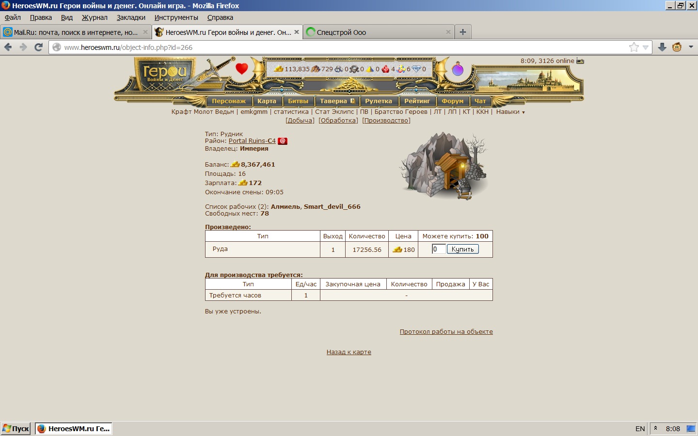The width and height of the screenshot is (698, 436).
Task: Click the radio icon beside the online count
Action: (x=580, y=61)
